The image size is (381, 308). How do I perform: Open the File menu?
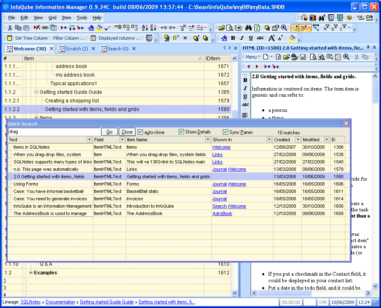[11, 18]
